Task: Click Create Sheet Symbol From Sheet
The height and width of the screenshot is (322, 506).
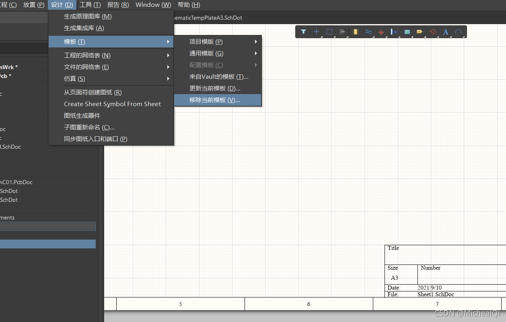Action: 112,104
